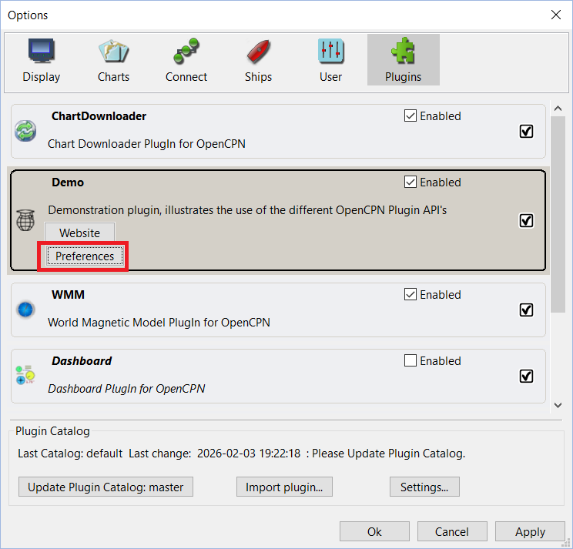The width and height of the screenshot is (573, 549).
Task: Select the ChartDownloader plugin title
Action: pyautogui.click(x=99, y=115)
